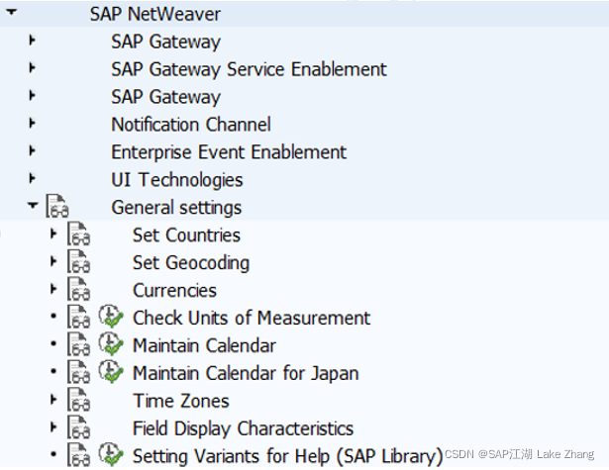Open documentation icon for Time Zones
This screenshot has width=609, height=470.
[78, 400]
